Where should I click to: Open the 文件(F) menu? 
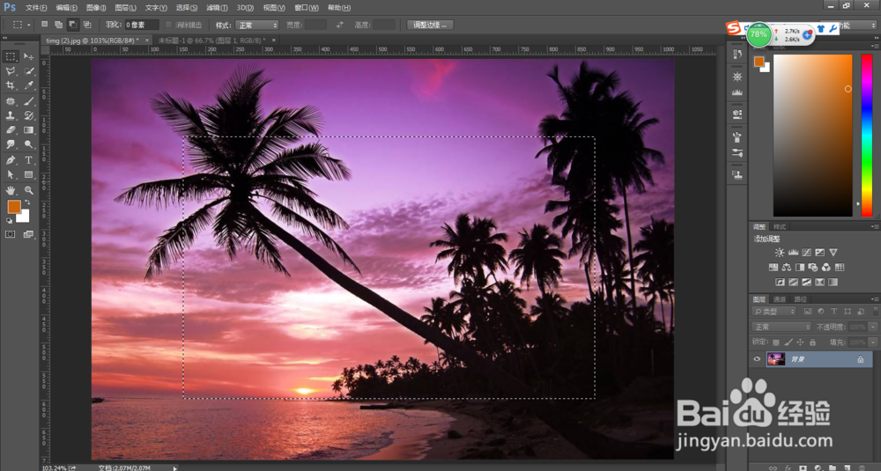click(x=36, y=8)
